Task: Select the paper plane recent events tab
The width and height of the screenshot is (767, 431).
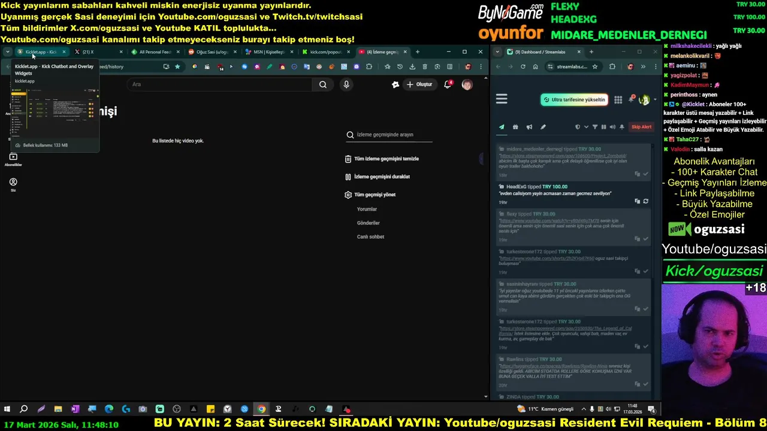Action: coord(502,127)
